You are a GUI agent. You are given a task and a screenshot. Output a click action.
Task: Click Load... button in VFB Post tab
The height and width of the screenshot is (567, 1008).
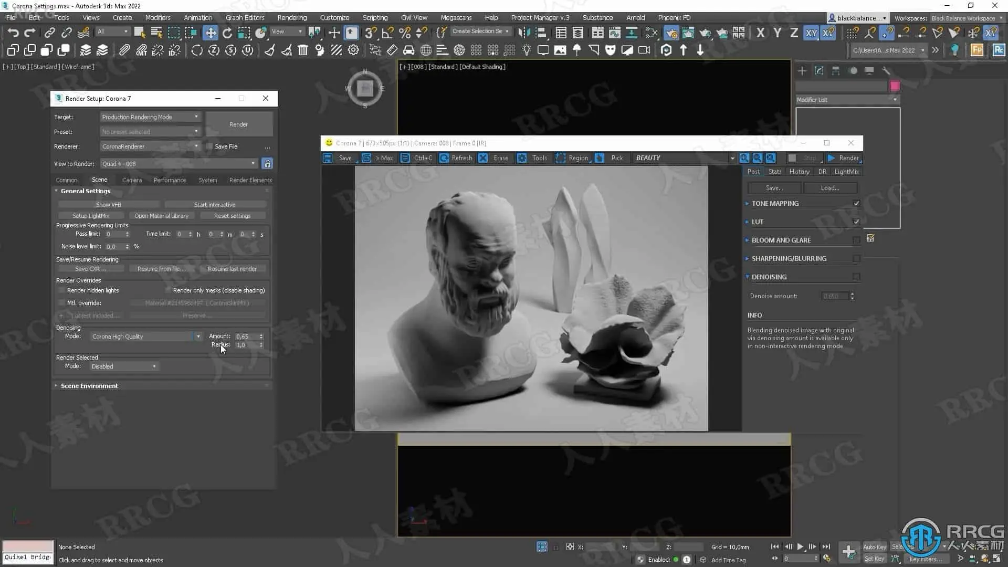tap(830, 188)
